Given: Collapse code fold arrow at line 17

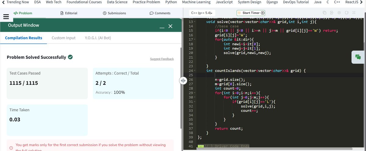Looking at the screenshot, I should (195, 39).
